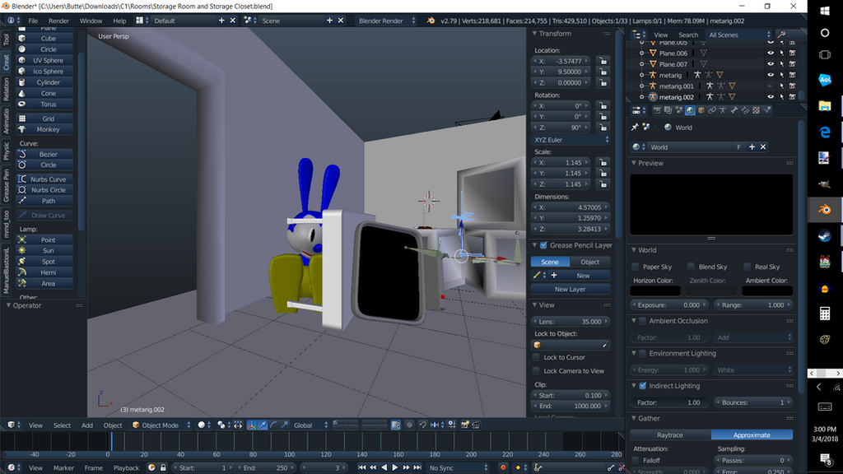This screenshot has width=843, height=474.
Task: Toggle selectability of metarig in outliner
Action: (x=782, y=75)
